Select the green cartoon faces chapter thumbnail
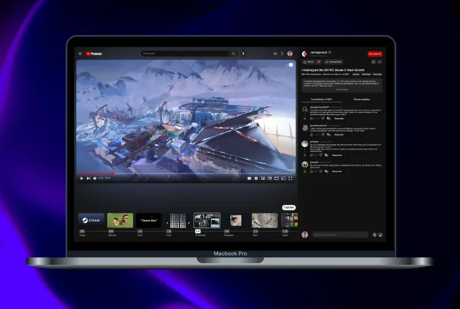This screenshot has height=309, width=460. click(x=120, y=220)
